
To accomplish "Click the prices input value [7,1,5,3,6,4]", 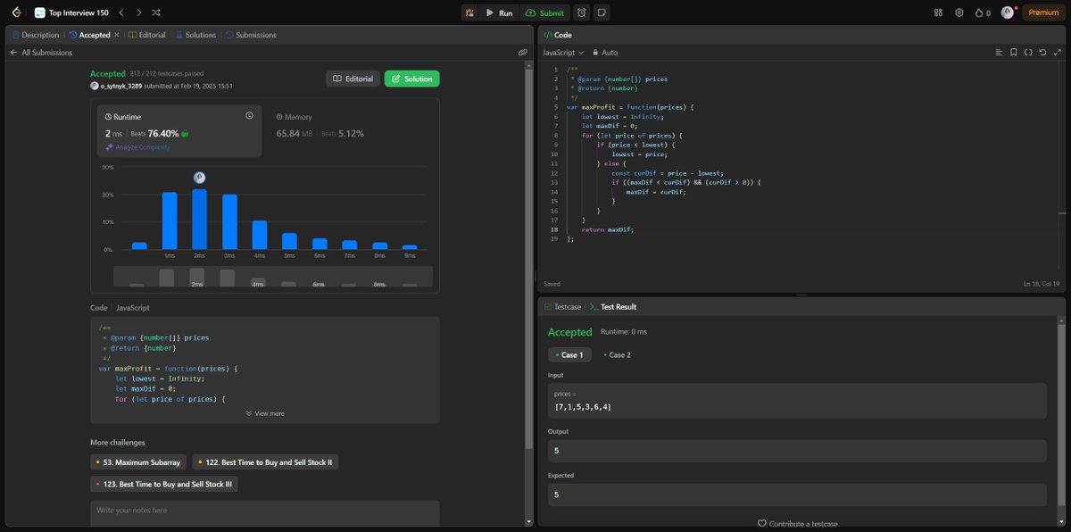I will click(x=583, y=407).
